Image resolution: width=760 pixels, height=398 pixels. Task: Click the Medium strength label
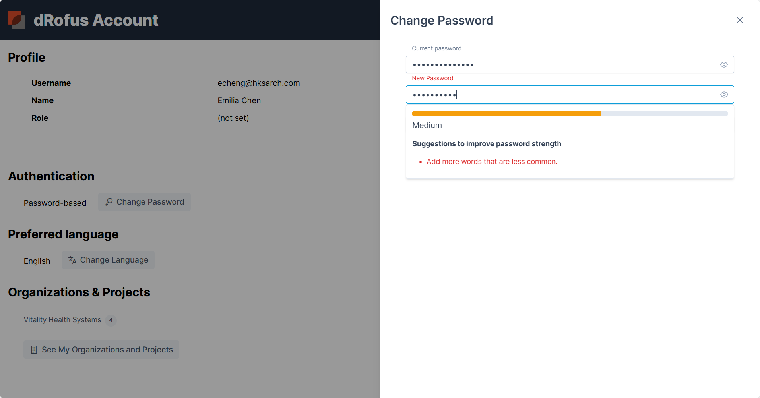pos(427,125)
